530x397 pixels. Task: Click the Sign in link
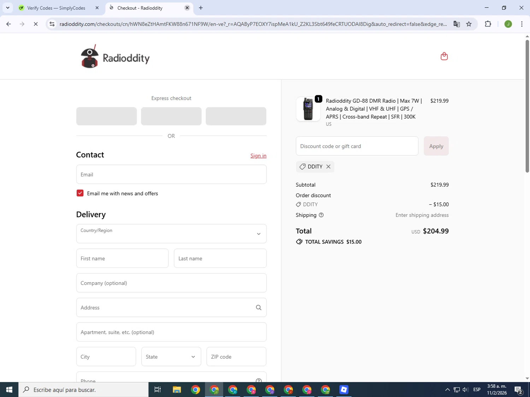258,156
